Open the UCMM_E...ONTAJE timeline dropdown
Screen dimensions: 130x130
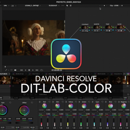pyautogui.click(x=33, y=6)
